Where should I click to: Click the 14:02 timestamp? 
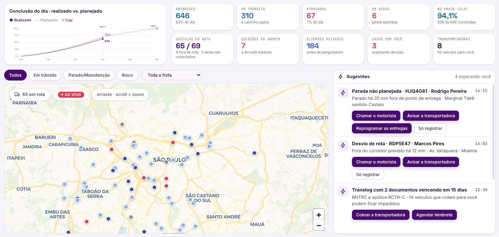click(x=481, y=144)
